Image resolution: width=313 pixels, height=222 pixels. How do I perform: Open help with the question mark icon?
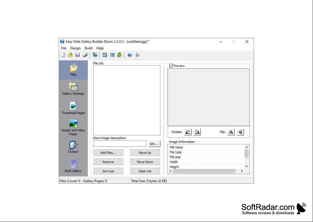(x=130, y=55)
